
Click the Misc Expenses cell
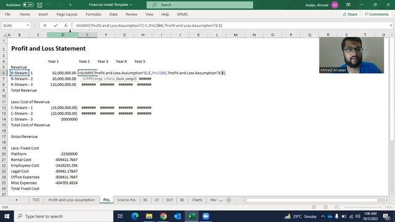pos(23,183)
